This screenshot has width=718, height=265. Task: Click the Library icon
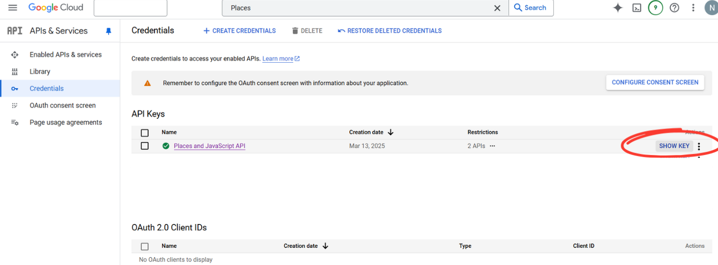[15, 72]
